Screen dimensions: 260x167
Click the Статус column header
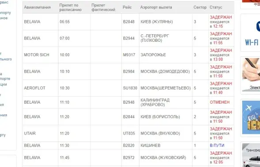click(x=216, y=7)
